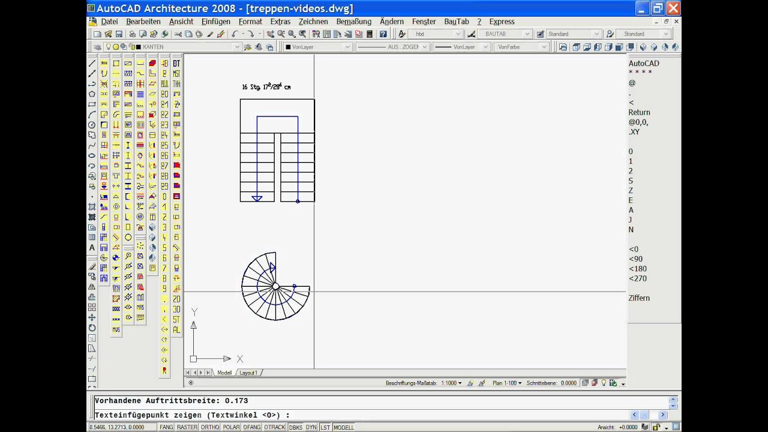Toggle FANG snap mode in status bar

166,427
